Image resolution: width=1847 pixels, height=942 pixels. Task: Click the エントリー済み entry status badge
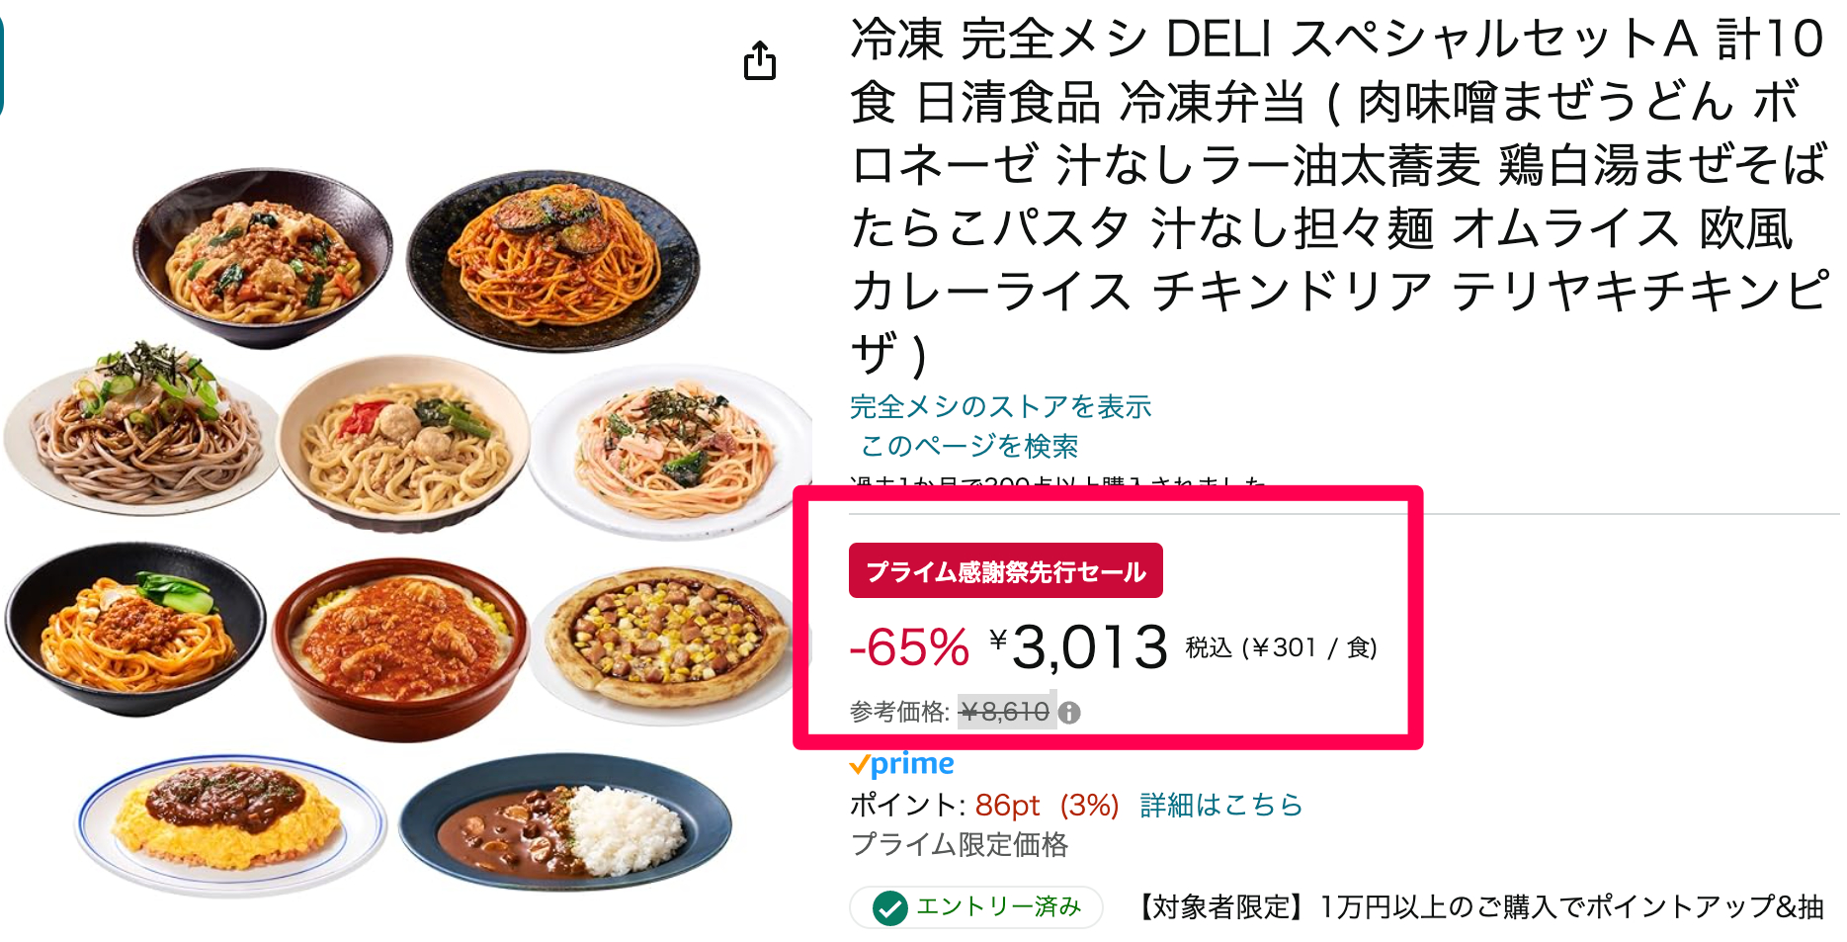[x=976, y=906]
